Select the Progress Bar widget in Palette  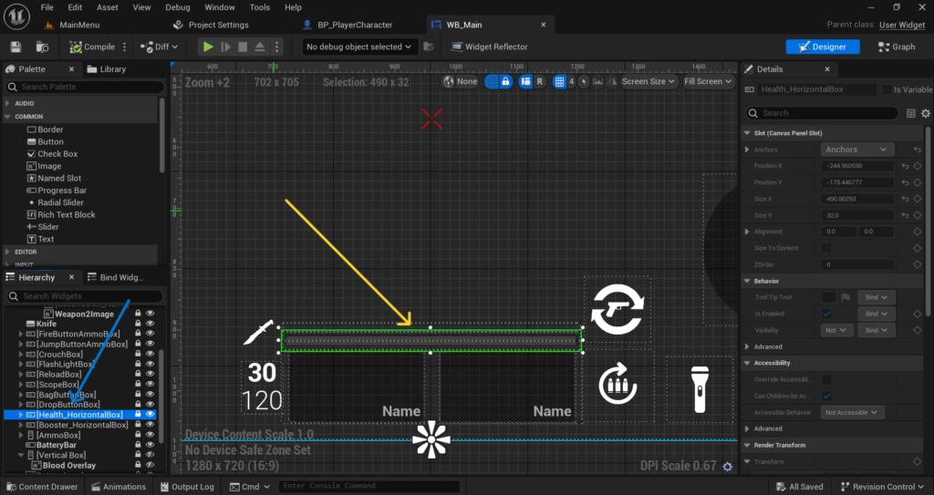tap(57, 191)
